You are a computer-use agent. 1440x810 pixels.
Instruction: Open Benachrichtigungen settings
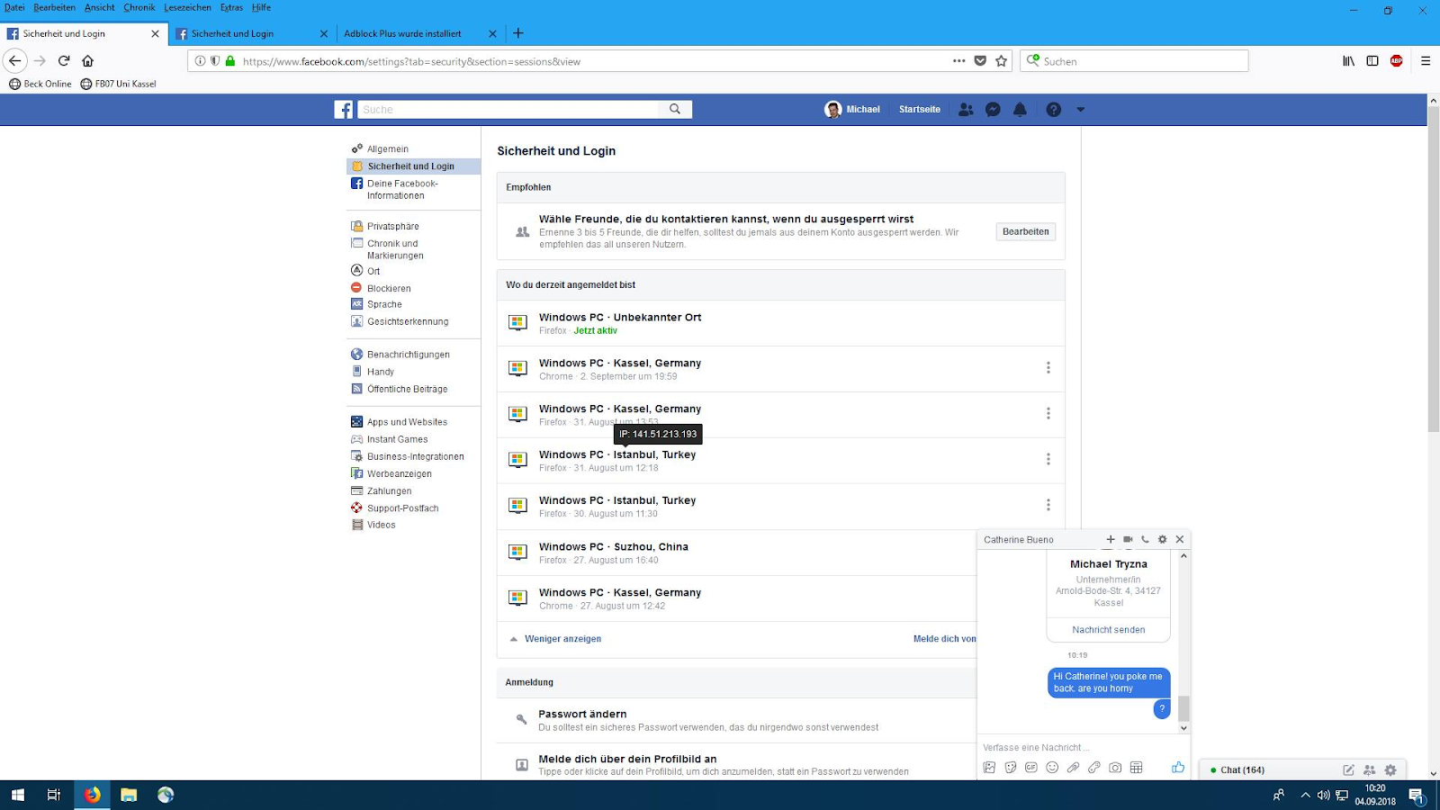pos(408,355)
